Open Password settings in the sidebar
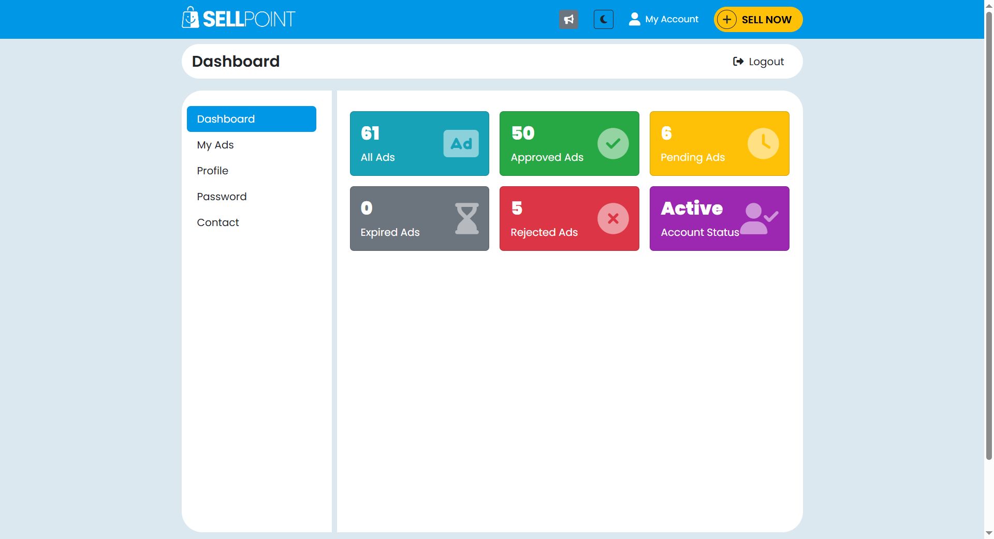This screenshot has width=994, height=539. tap(252, 197)
